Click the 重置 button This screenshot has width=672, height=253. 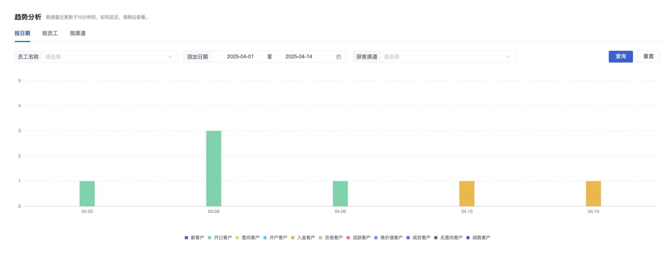click(x=648, y=57)
